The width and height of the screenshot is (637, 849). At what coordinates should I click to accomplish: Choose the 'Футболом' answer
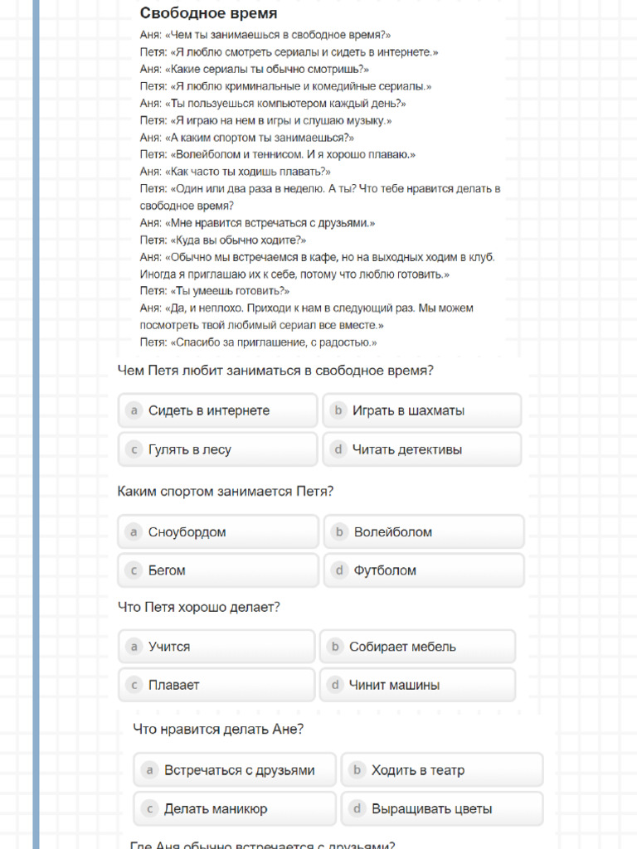coord(423,570)
